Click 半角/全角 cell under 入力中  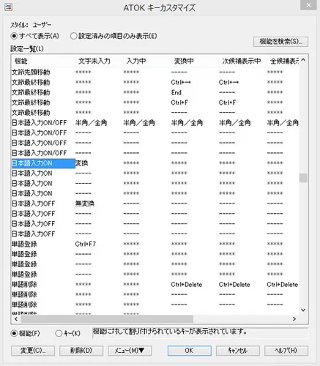click(139, 123)
